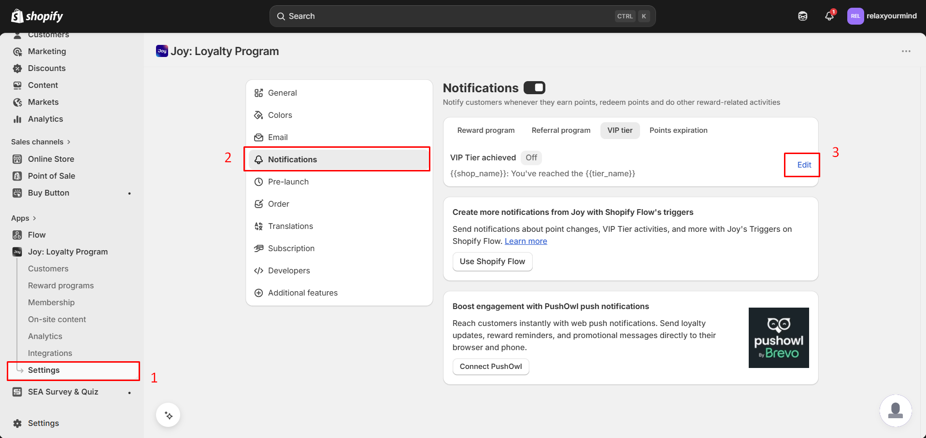Viewport: 926px width, 438px height.
Task: Click the Search field in top bar
Action: (x=462, y=16)
